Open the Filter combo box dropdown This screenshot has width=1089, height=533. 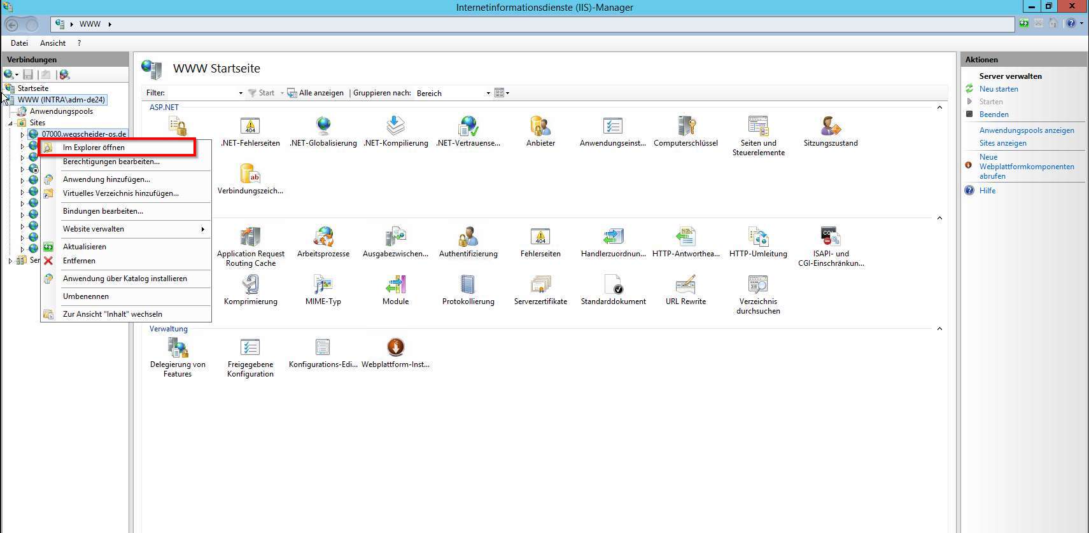click(241, 93)
